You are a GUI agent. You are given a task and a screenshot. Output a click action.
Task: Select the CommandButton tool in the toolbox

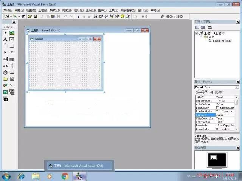click(x=12, y=46)
